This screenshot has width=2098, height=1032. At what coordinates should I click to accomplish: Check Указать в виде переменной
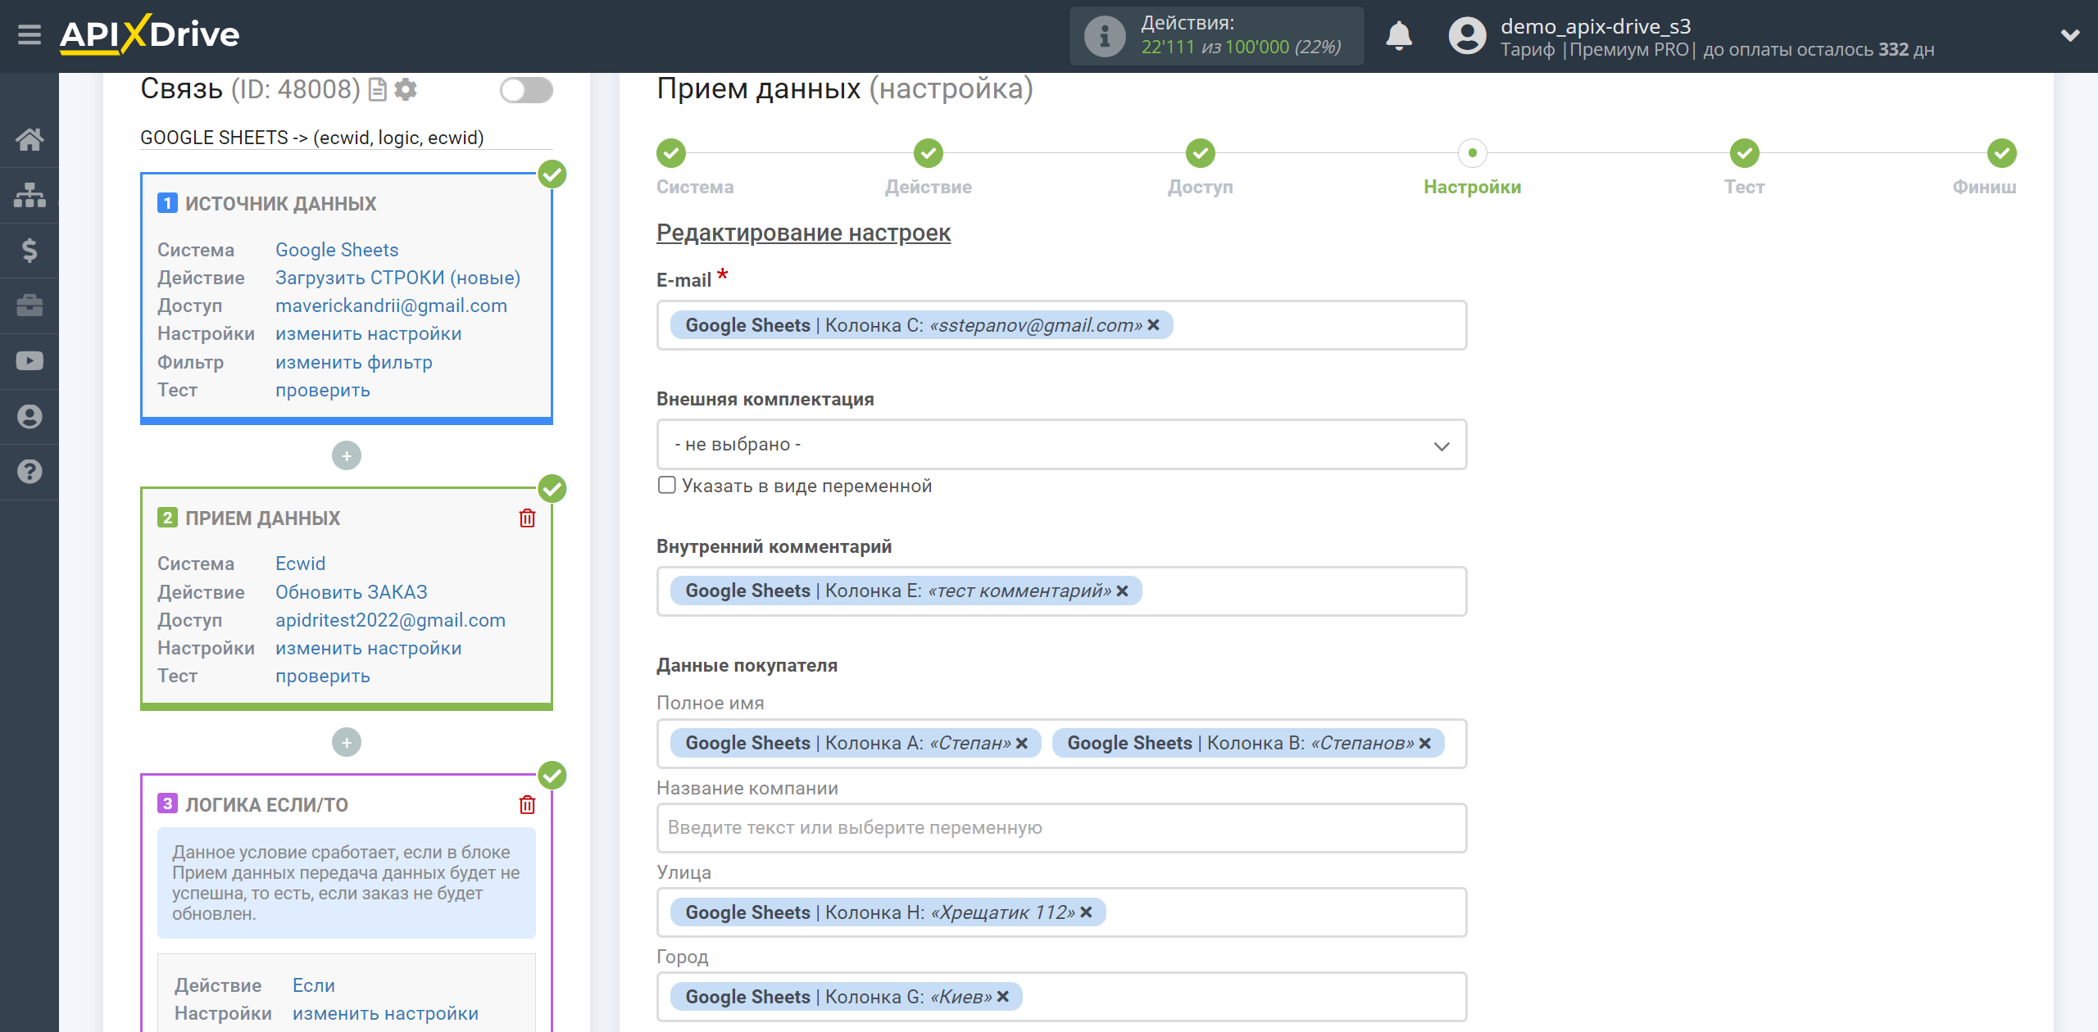667,486
